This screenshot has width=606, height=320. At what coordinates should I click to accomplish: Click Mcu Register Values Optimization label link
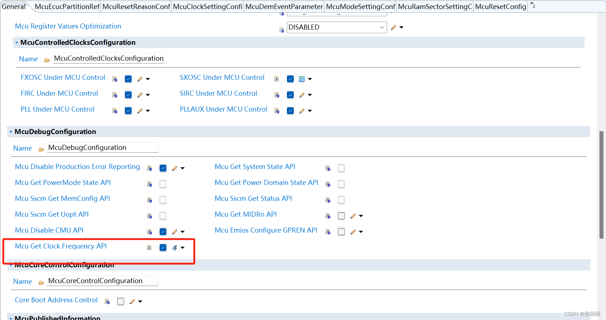[x=68, y=26]
